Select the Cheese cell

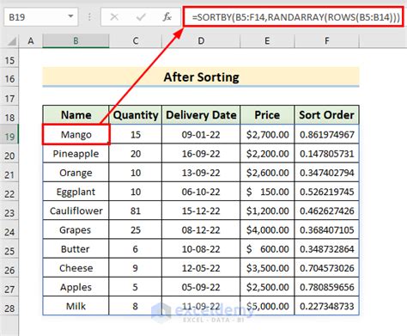(76, 268)
